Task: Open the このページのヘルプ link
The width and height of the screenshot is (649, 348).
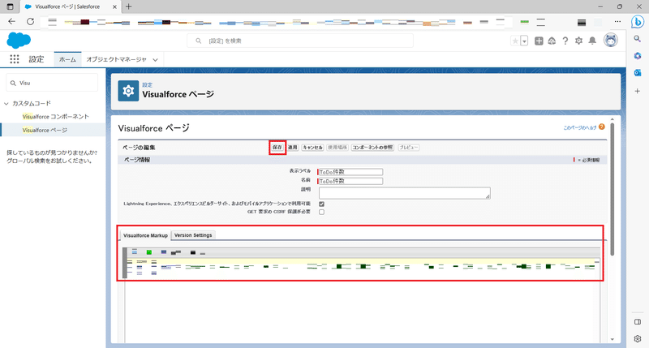Action: [580, 127]
